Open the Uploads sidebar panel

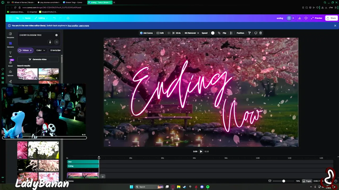coord(10,73)
